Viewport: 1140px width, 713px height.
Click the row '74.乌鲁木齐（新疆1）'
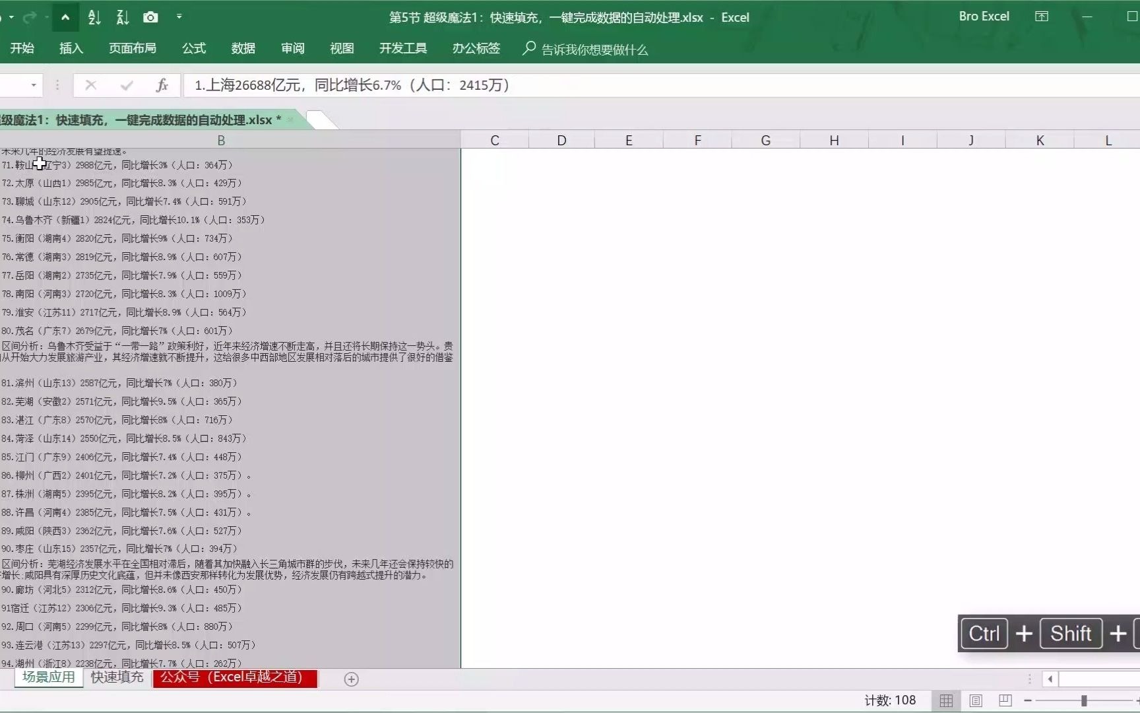click(230, 221)
